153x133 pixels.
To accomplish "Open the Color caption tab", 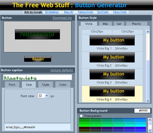I will (x=63, y=85).
